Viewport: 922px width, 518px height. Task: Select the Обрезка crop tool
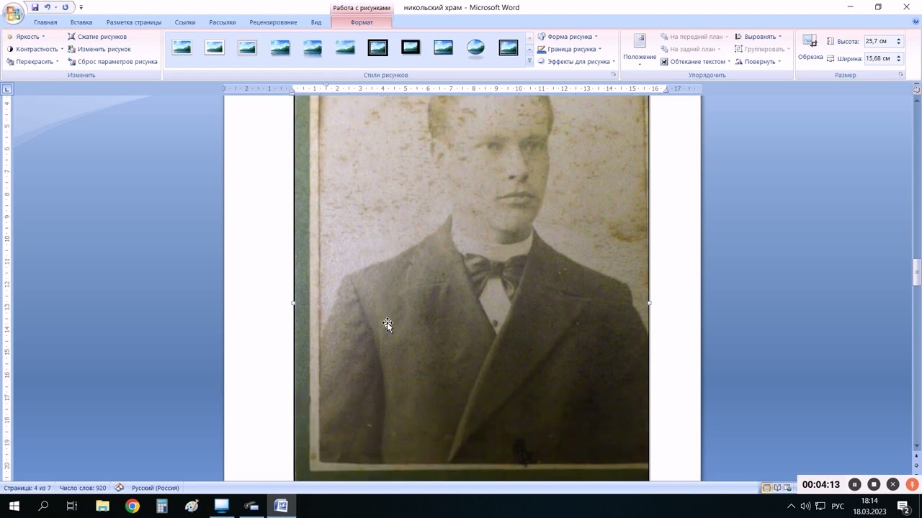[x=810, y=47]
